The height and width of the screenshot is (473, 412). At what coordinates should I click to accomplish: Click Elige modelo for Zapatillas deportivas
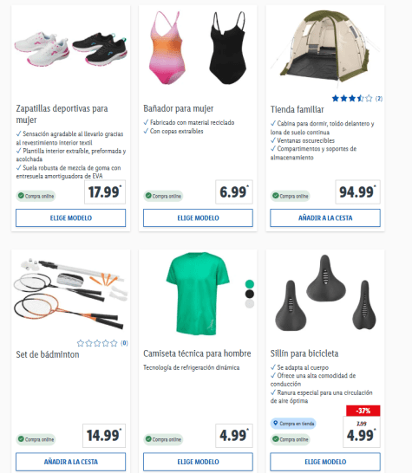click(x=70, y=217)
